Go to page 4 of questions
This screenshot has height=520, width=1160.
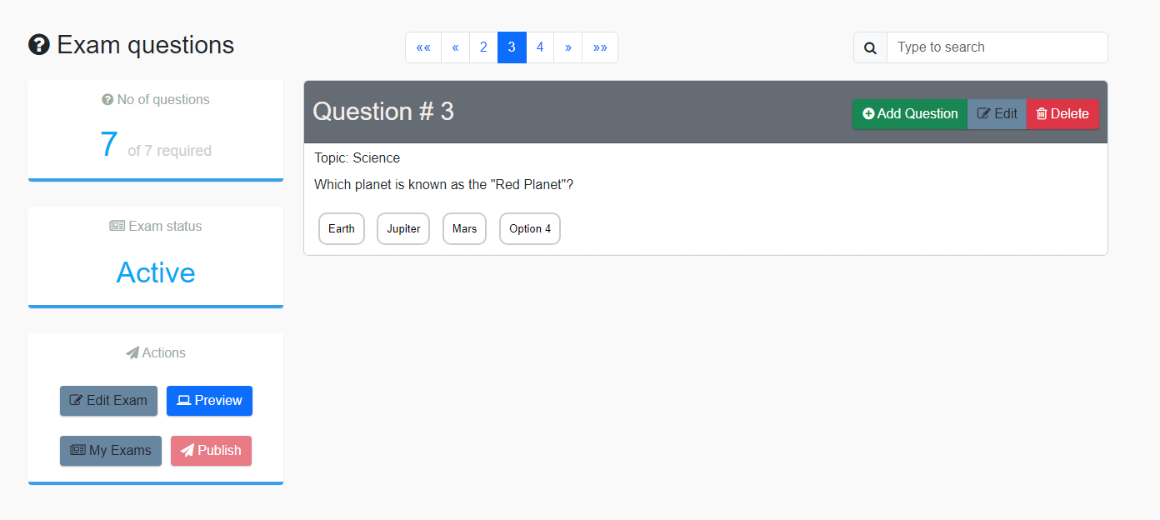[x=540, y=47]
